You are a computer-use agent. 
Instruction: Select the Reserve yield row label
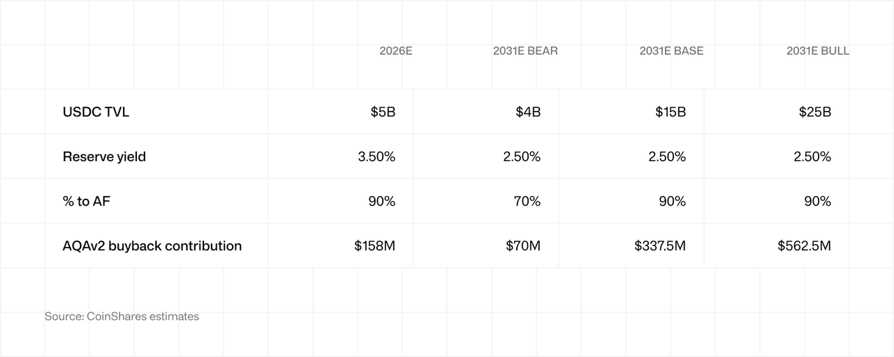pos(104,156)
